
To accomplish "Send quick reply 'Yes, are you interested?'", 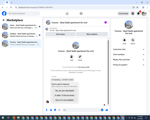I will [64, 91].
